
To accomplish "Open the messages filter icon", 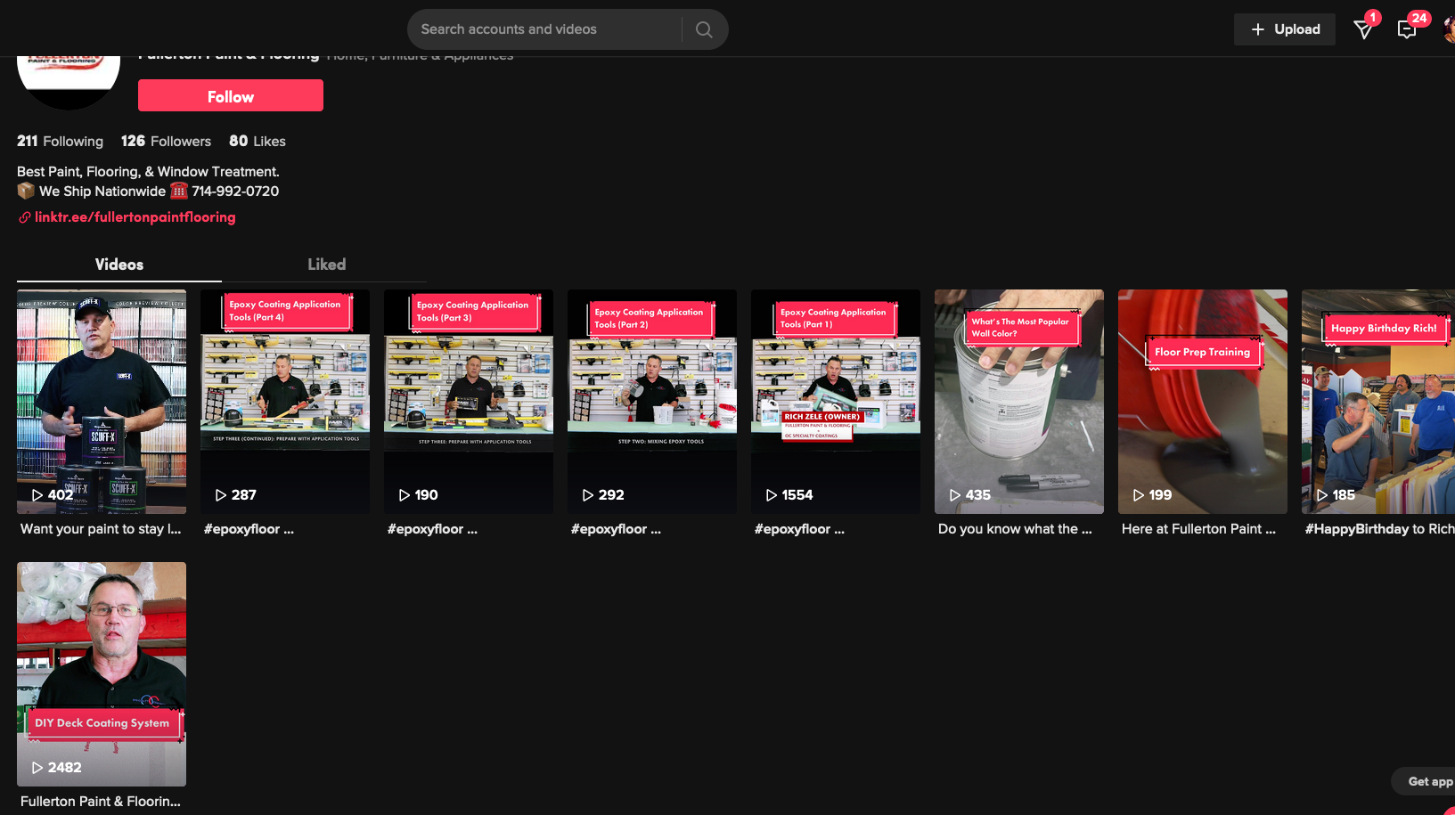I will (1363, 29).
